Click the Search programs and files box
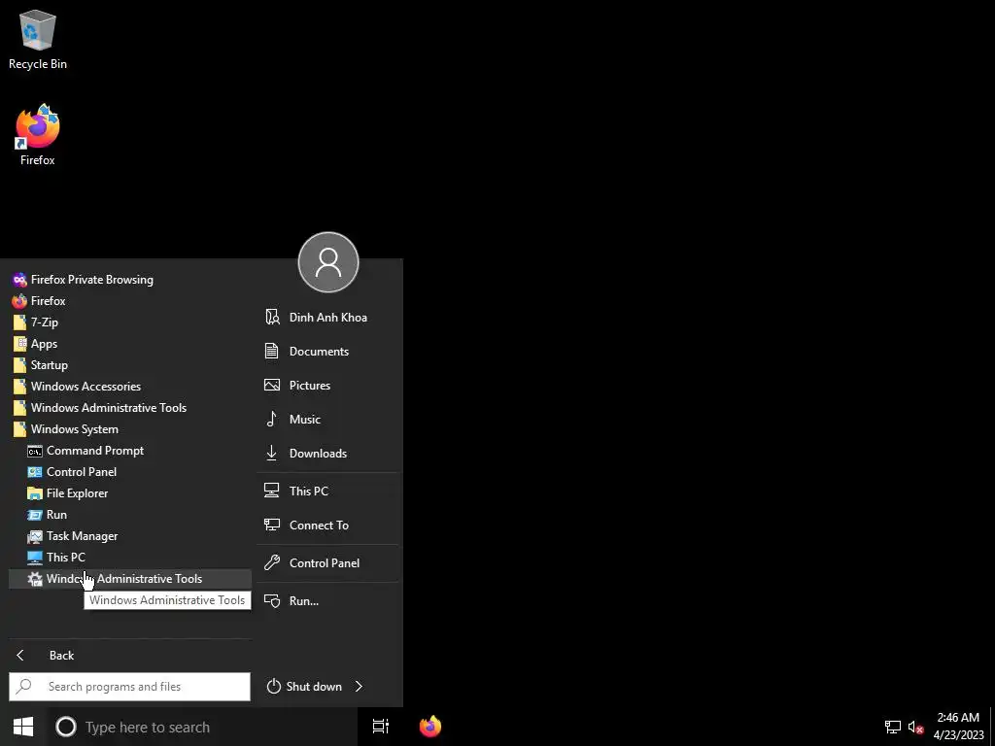Screen dimensions: 995x746 pos(129,687)
